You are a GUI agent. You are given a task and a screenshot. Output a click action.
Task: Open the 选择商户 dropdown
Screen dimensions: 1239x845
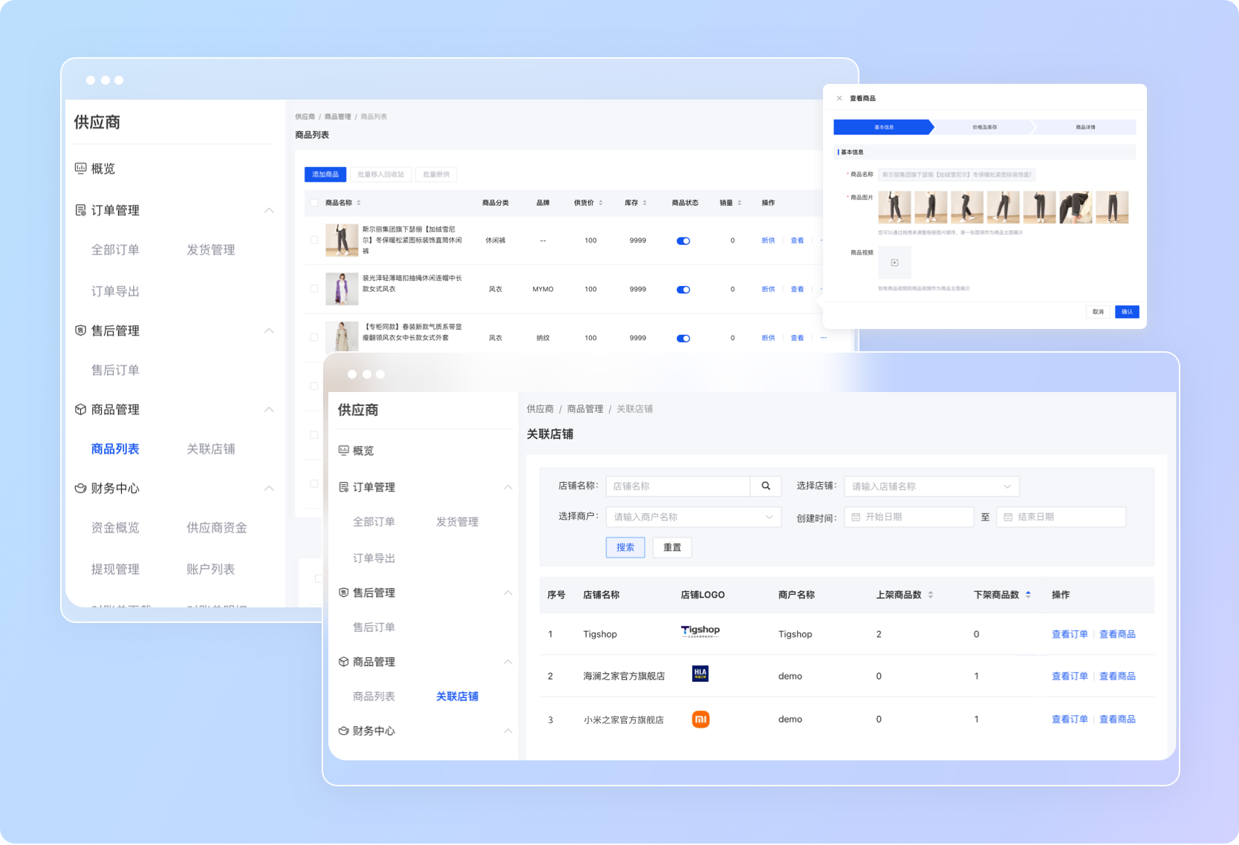(693, 517)
